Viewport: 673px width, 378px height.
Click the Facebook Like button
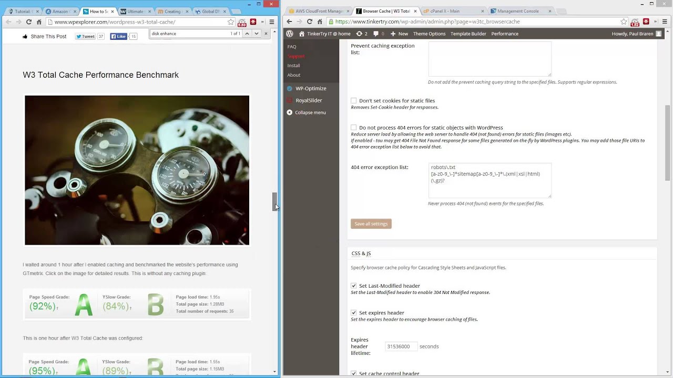[x=118, y=37]
